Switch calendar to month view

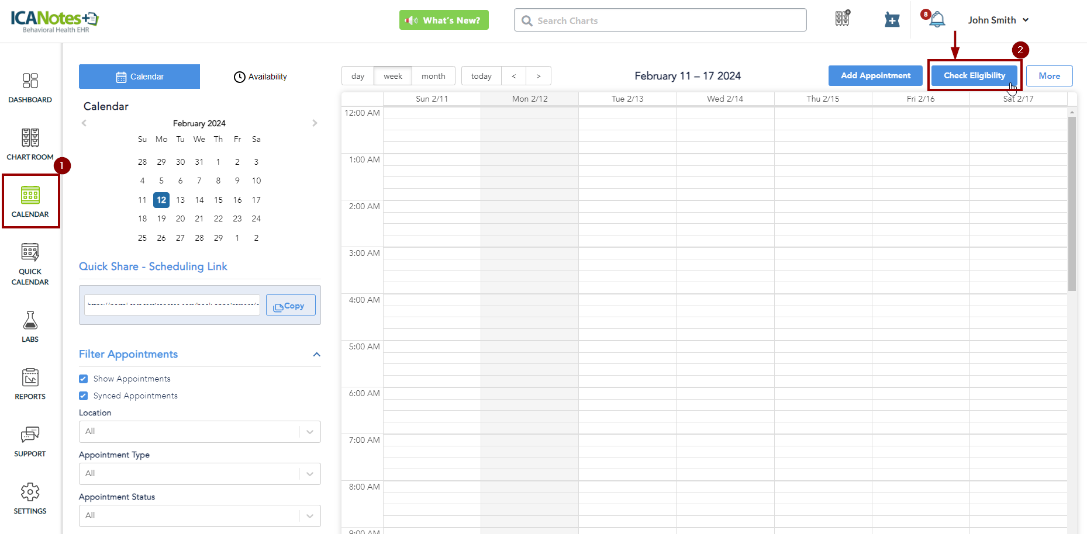pyautogui.click(x=433, y=76)
